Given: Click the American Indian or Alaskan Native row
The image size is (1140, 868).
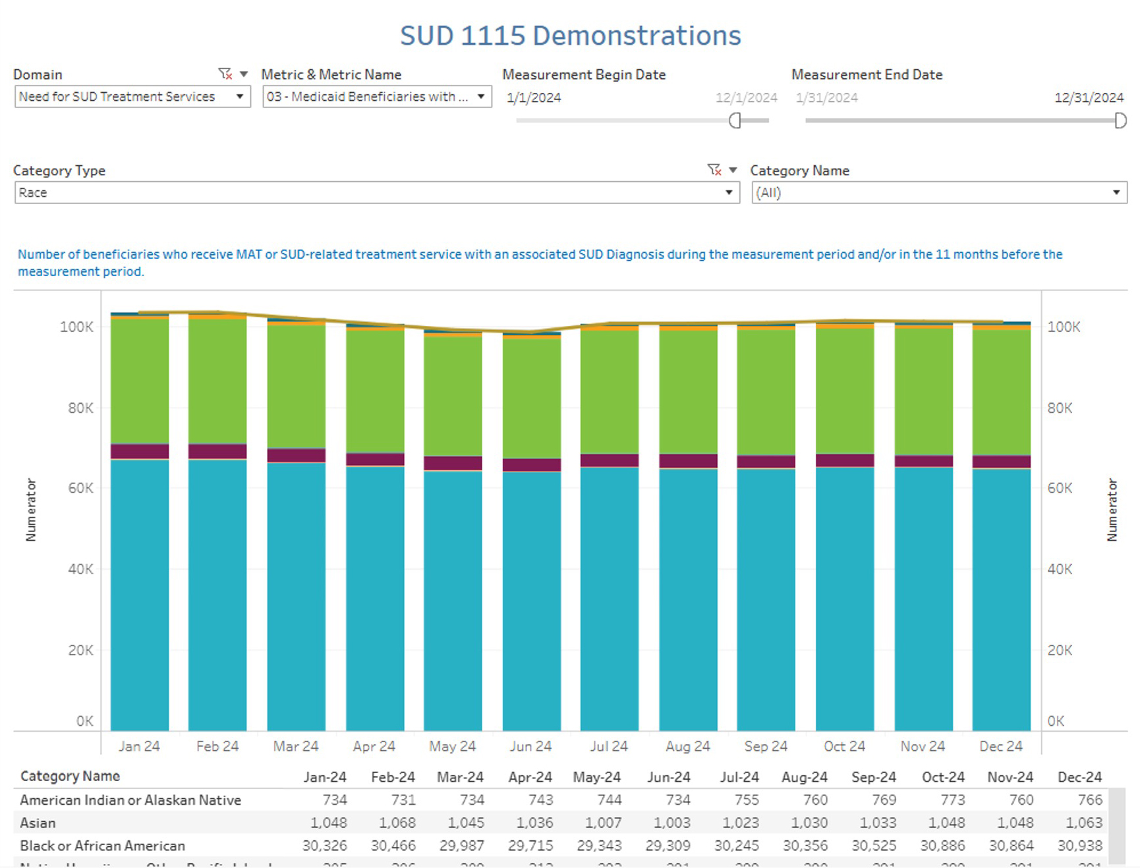Looking at the screenshot, I should pyautogui.click(x=130, y=800).
